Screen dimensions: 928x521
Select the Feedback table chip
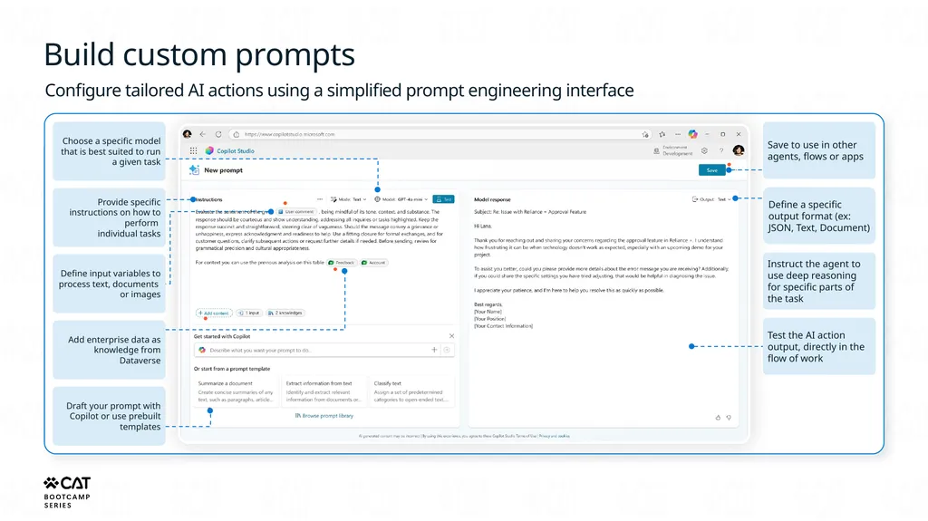[342, 262]
